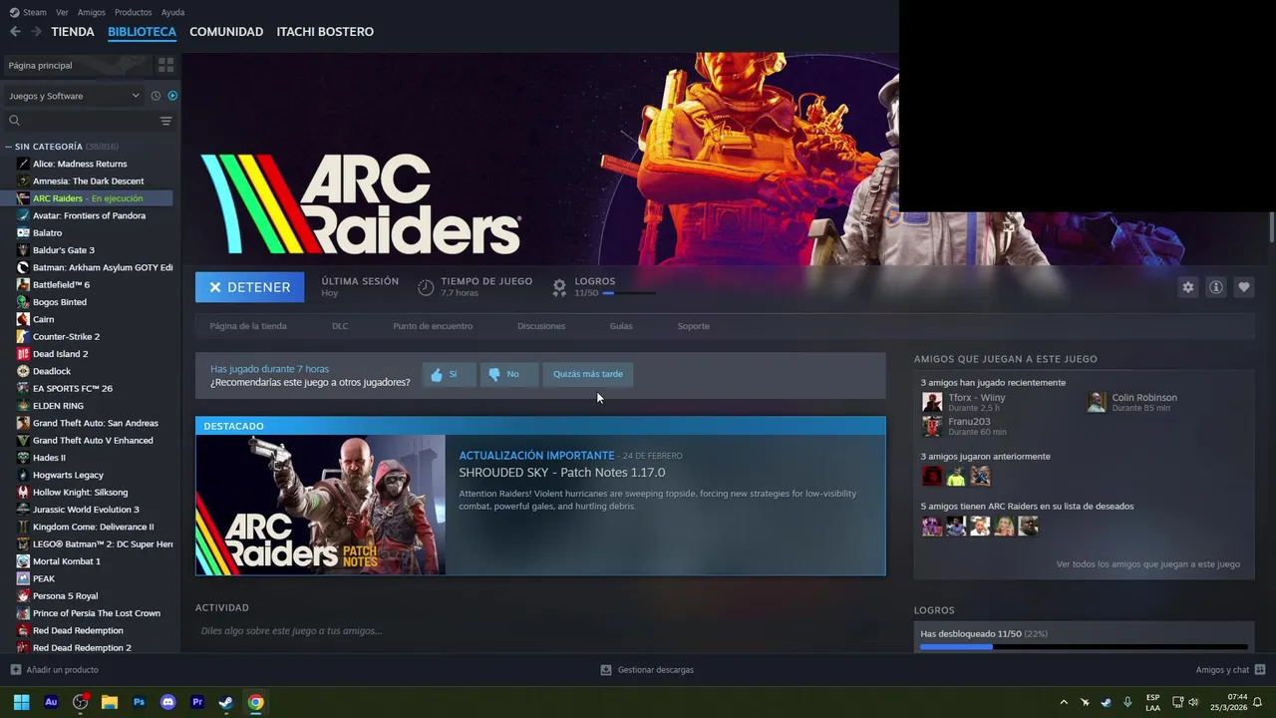Image resolution: width=1276 pixels, height=718 pixels.
Task: Add ARC Raiders to favorites heart icon
Action: pyautogui.click(x=1243, y=287)
